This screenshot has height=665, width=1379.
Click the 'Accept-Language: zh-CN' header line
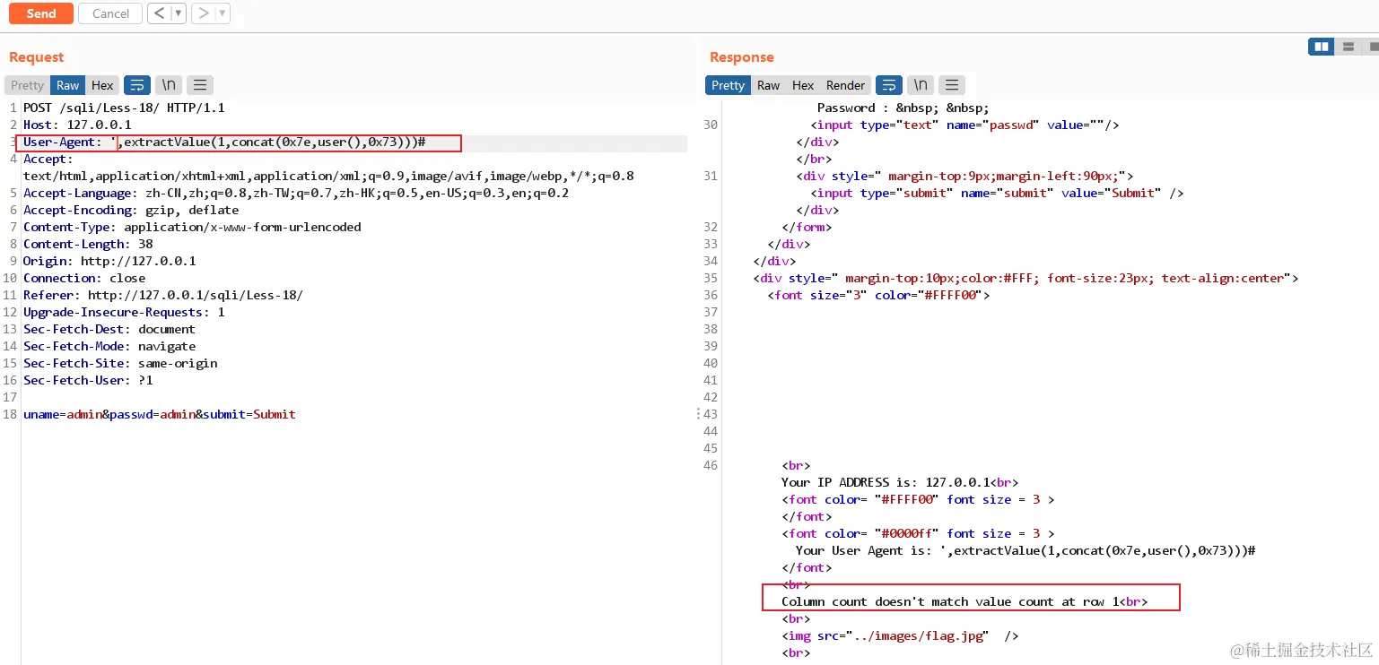(296, 193)
